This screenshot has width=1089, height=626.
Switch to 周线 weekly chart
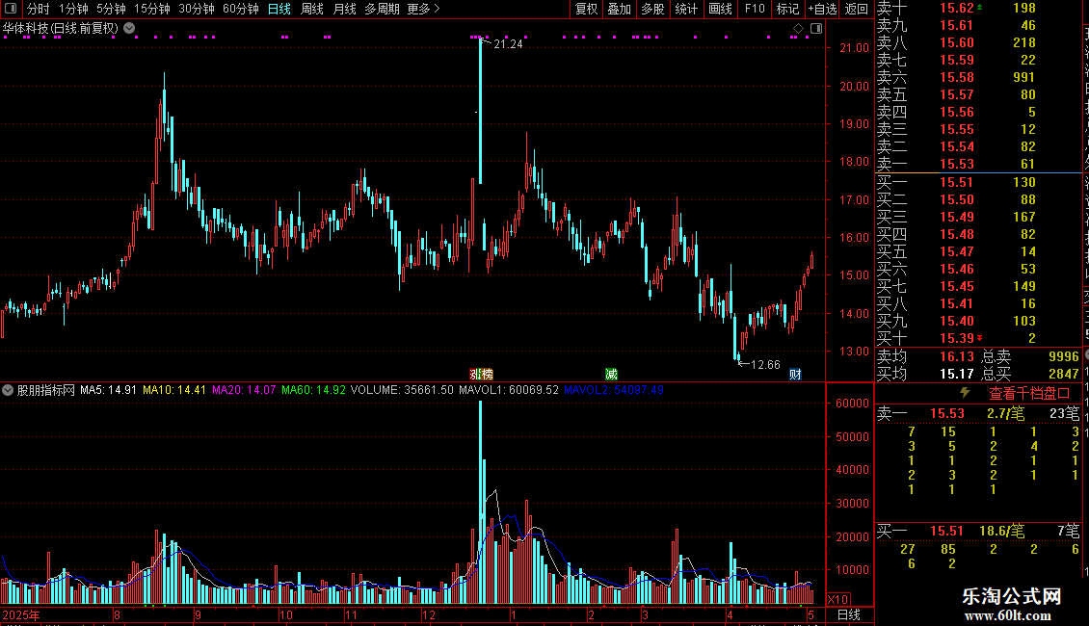312,9
